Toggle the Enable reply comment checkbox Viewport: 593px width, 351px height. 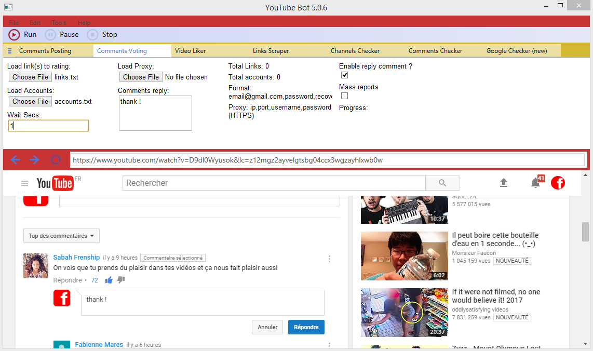pos(344,75)
